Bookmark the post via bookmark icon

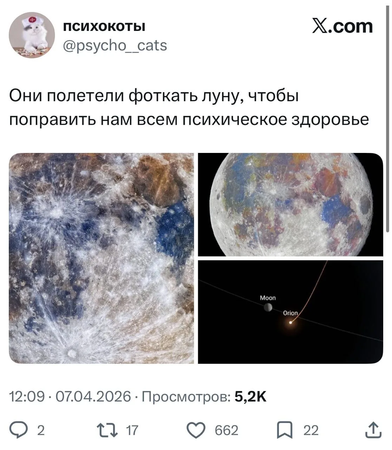point(285,431)
